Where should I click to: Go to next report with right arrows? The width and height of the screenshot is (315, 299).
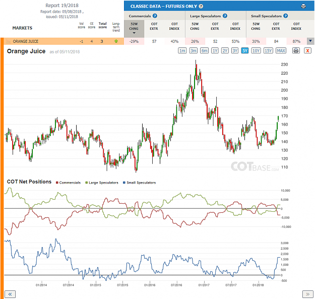(307, 294)
